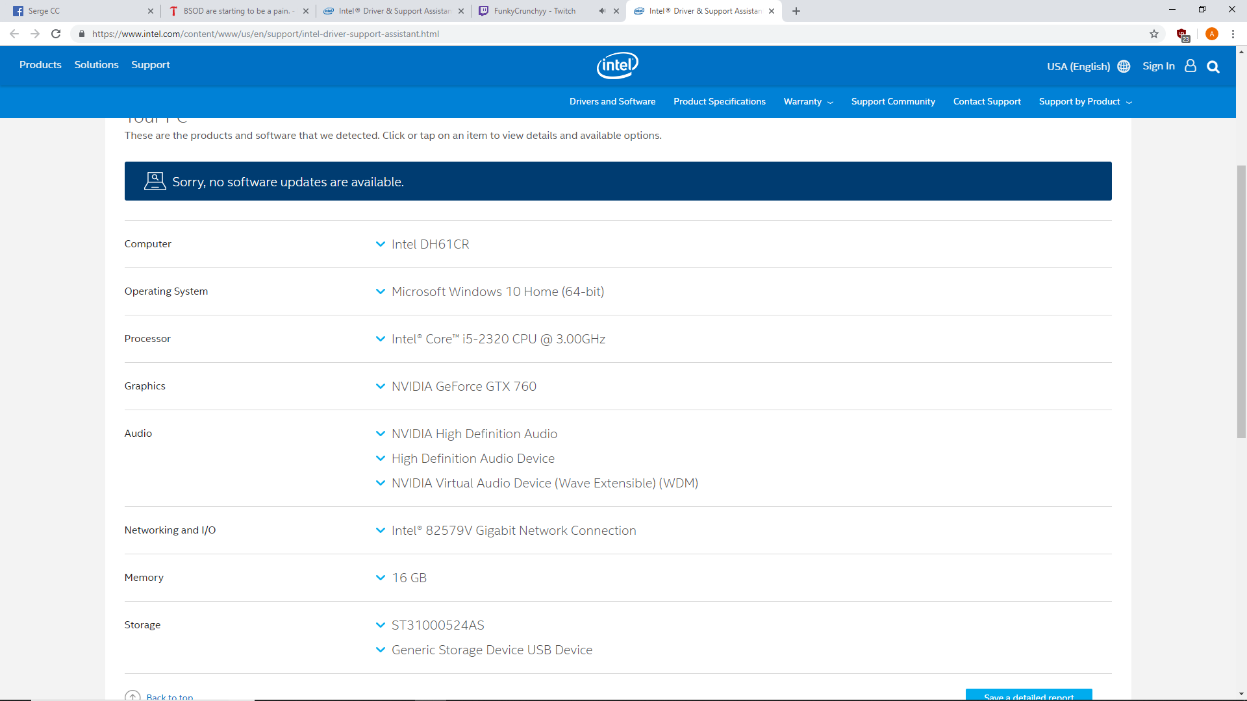The height and width of the screenshot is (701, 1247).
Task: Open the Solutions menu
Action: pyautogui.click(x=96, y=65)
